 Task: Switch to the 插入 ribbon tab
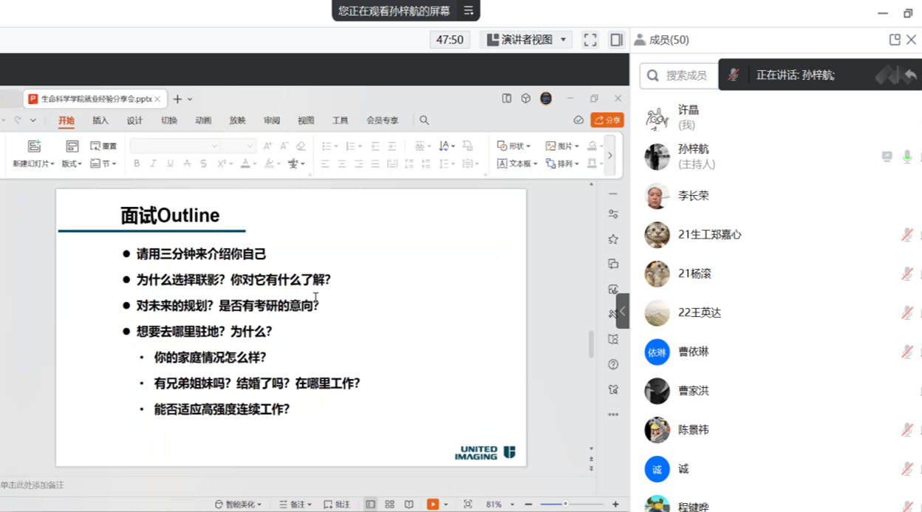100,120
